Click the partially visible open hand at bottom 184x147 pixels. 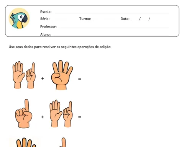(x=26, y=142)
